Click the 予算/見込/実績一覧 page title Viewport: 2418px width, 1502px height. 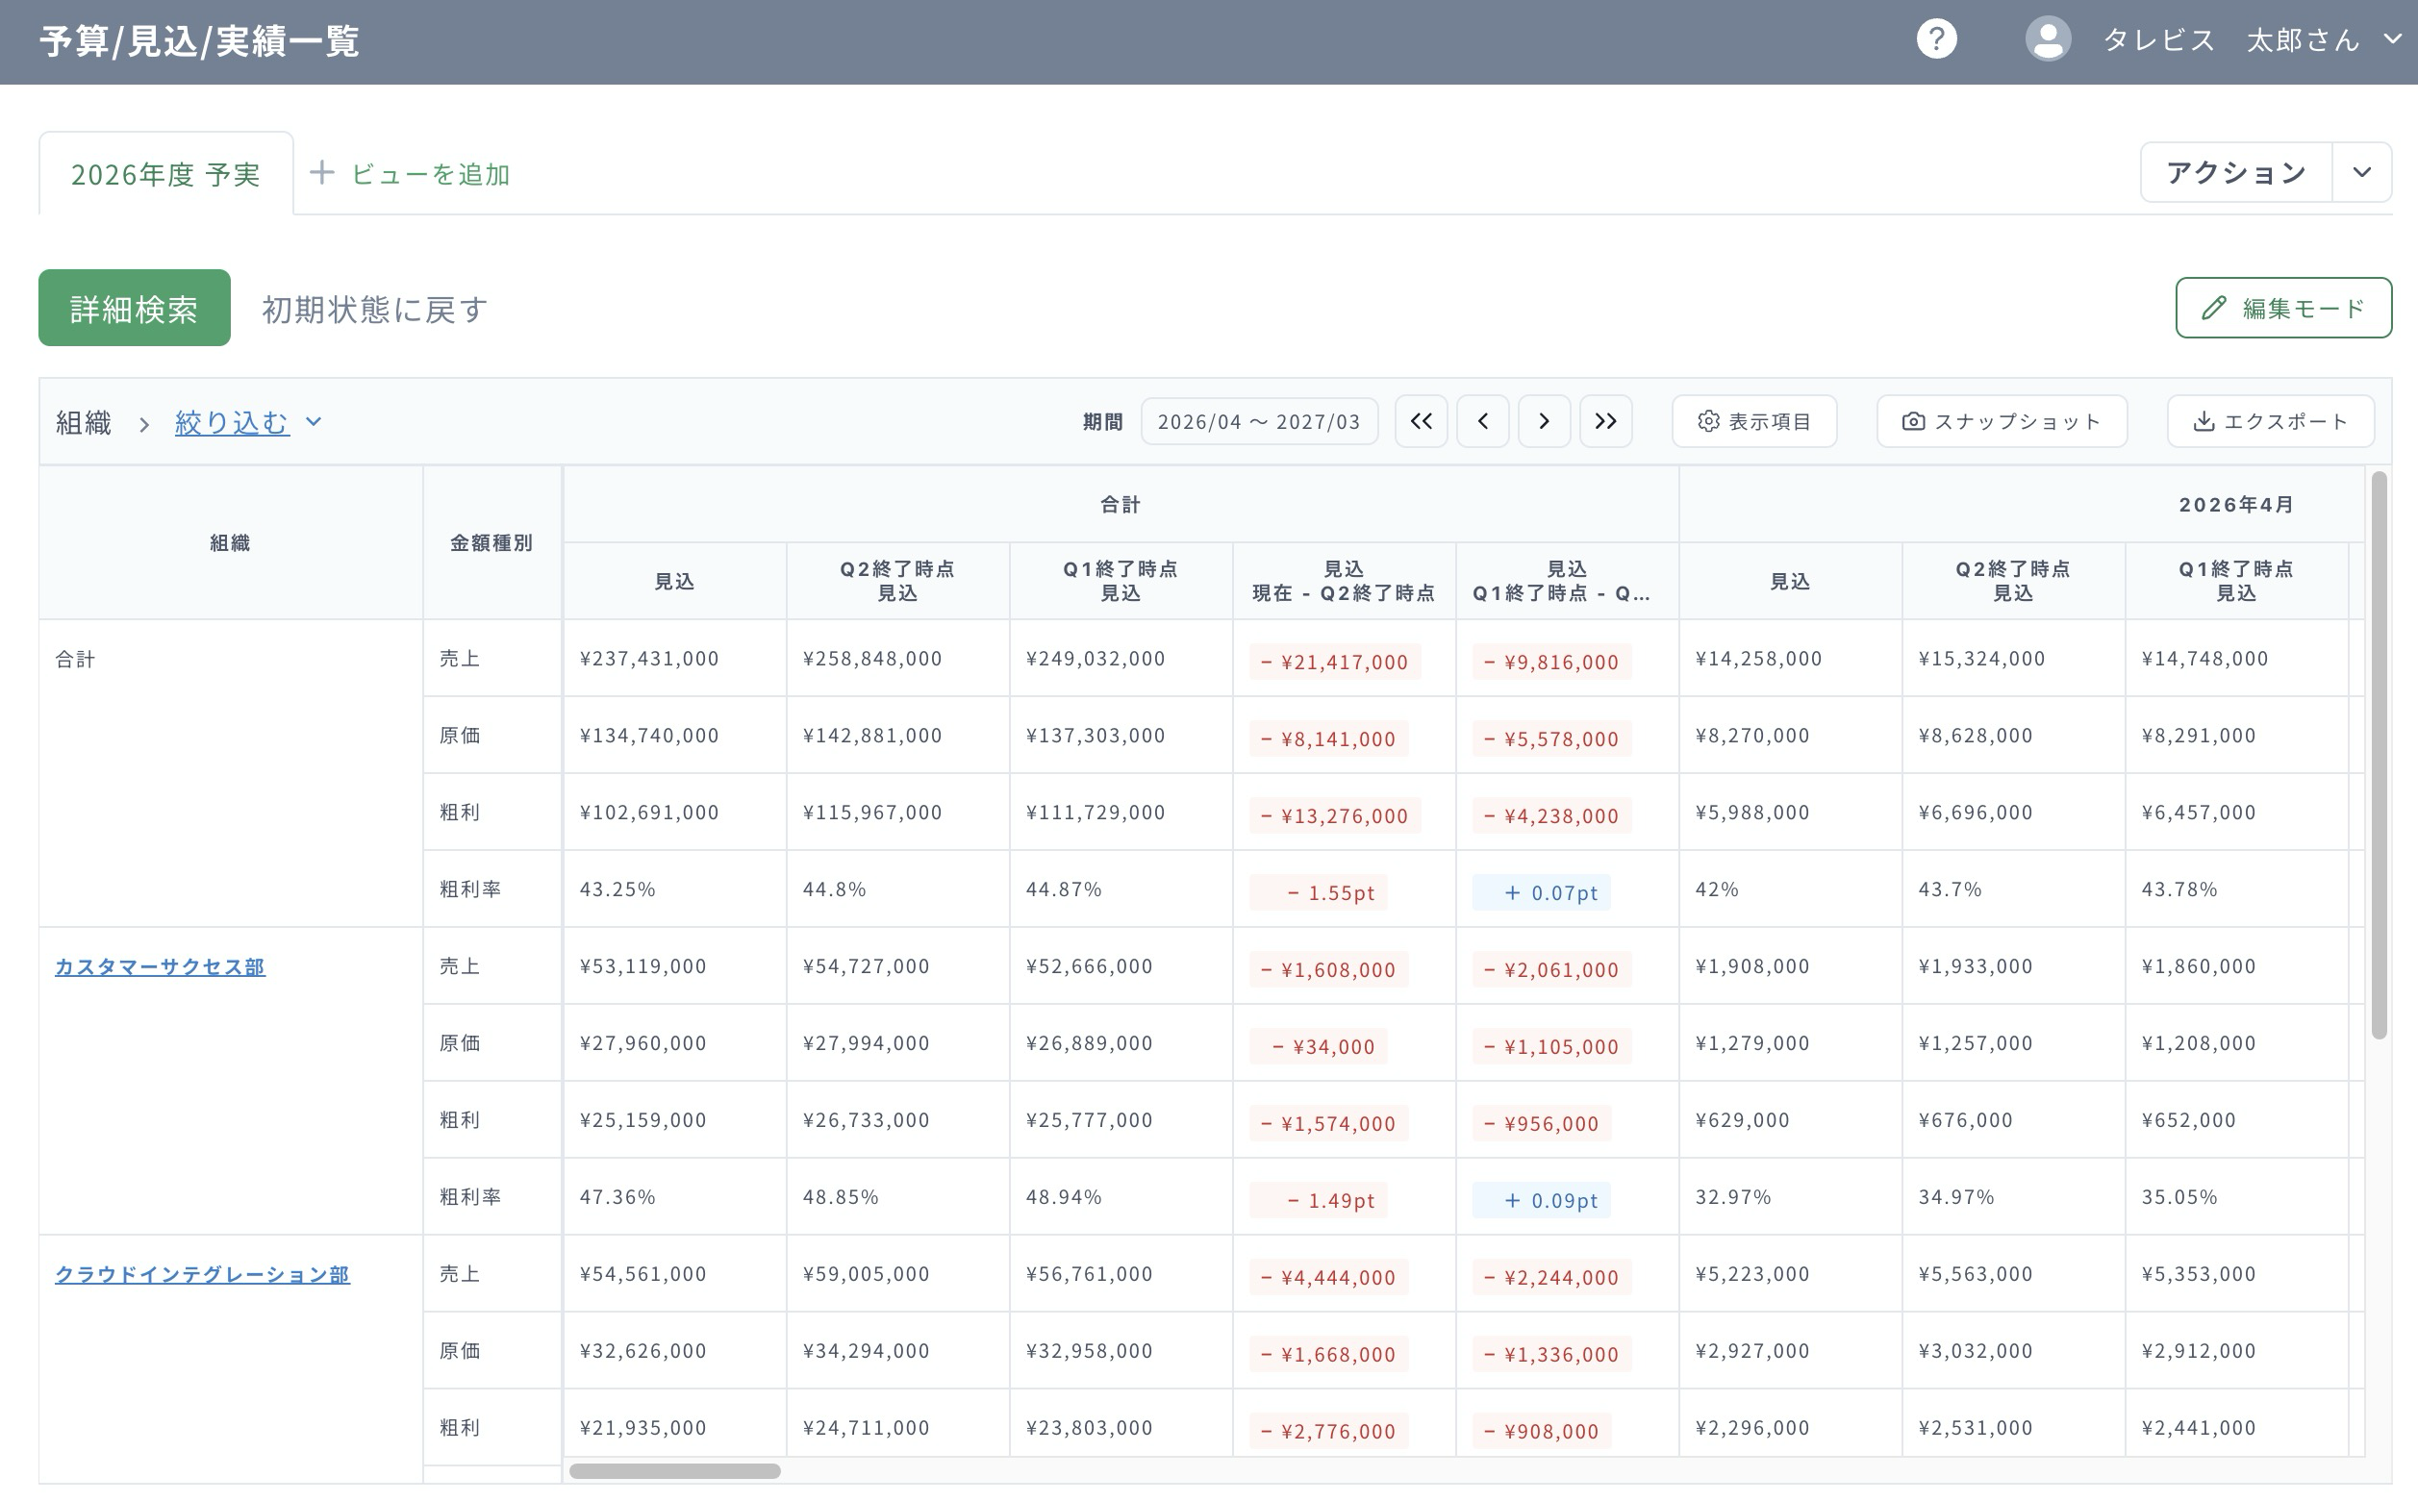[199, 40]
